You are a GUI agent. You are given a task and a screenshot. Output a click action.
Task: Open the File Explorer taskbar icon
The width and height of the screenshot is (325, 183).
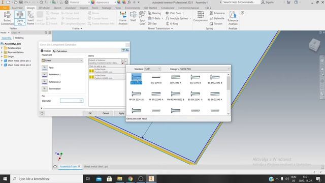120,178
